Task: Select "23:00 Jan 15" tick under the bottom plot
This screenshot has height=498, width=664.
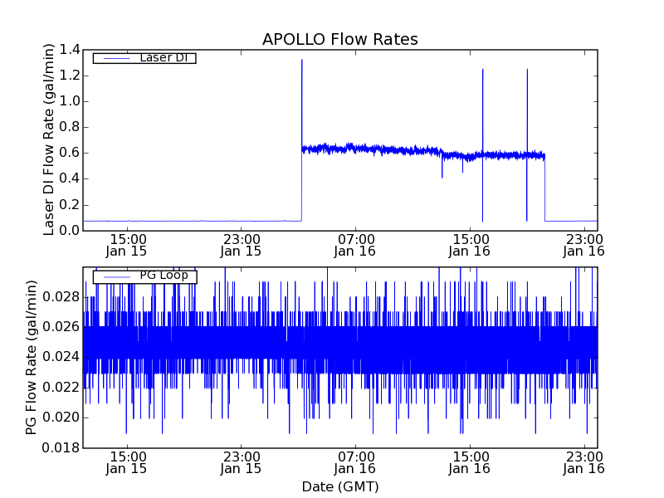Action: coord(241,461)
